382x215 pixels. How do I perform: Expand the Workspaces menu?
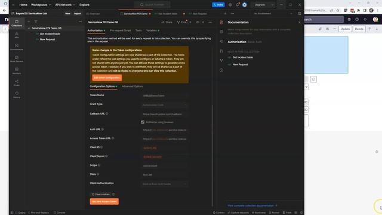(41, 5)
